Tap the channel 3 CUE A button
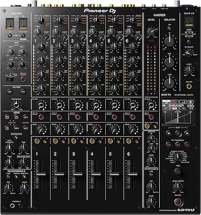Viewport: 201px width, 215px height. 74,141
